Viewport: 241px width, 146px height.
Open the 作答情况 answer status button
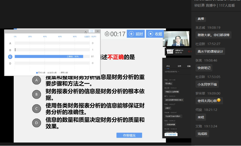pyautogui.click(x=129, y=135)
